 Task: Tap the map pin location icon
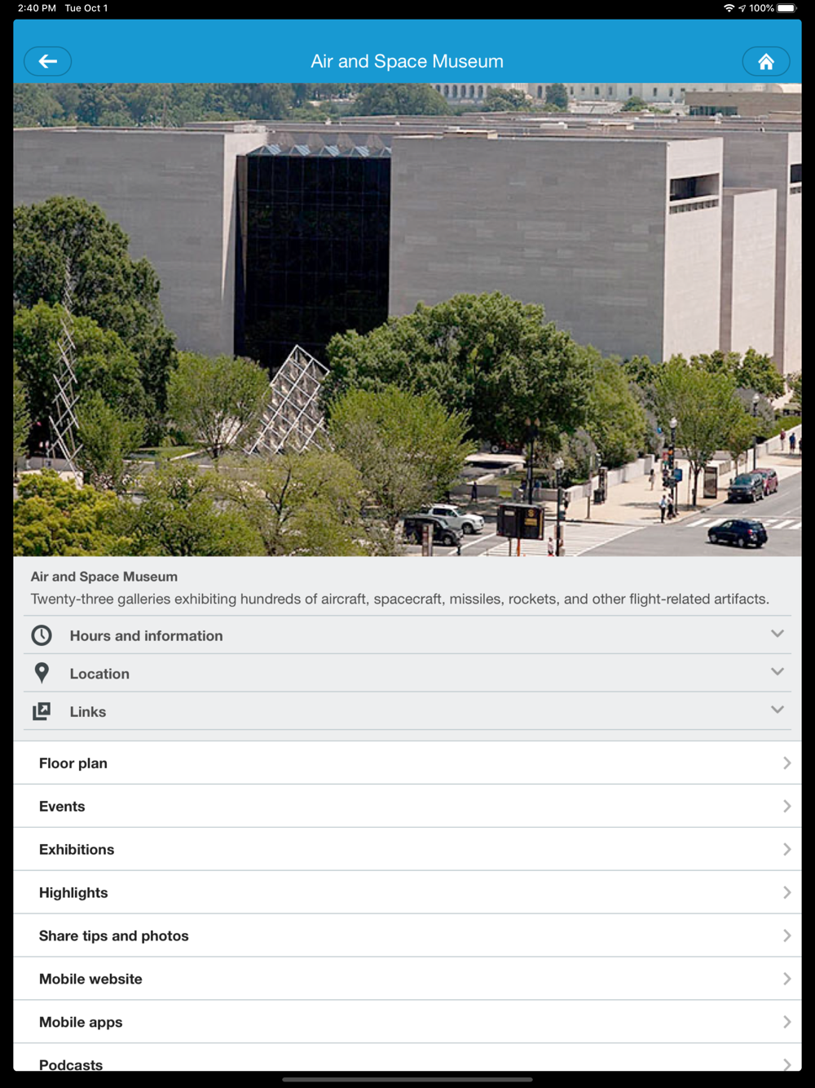coord(42,673)
